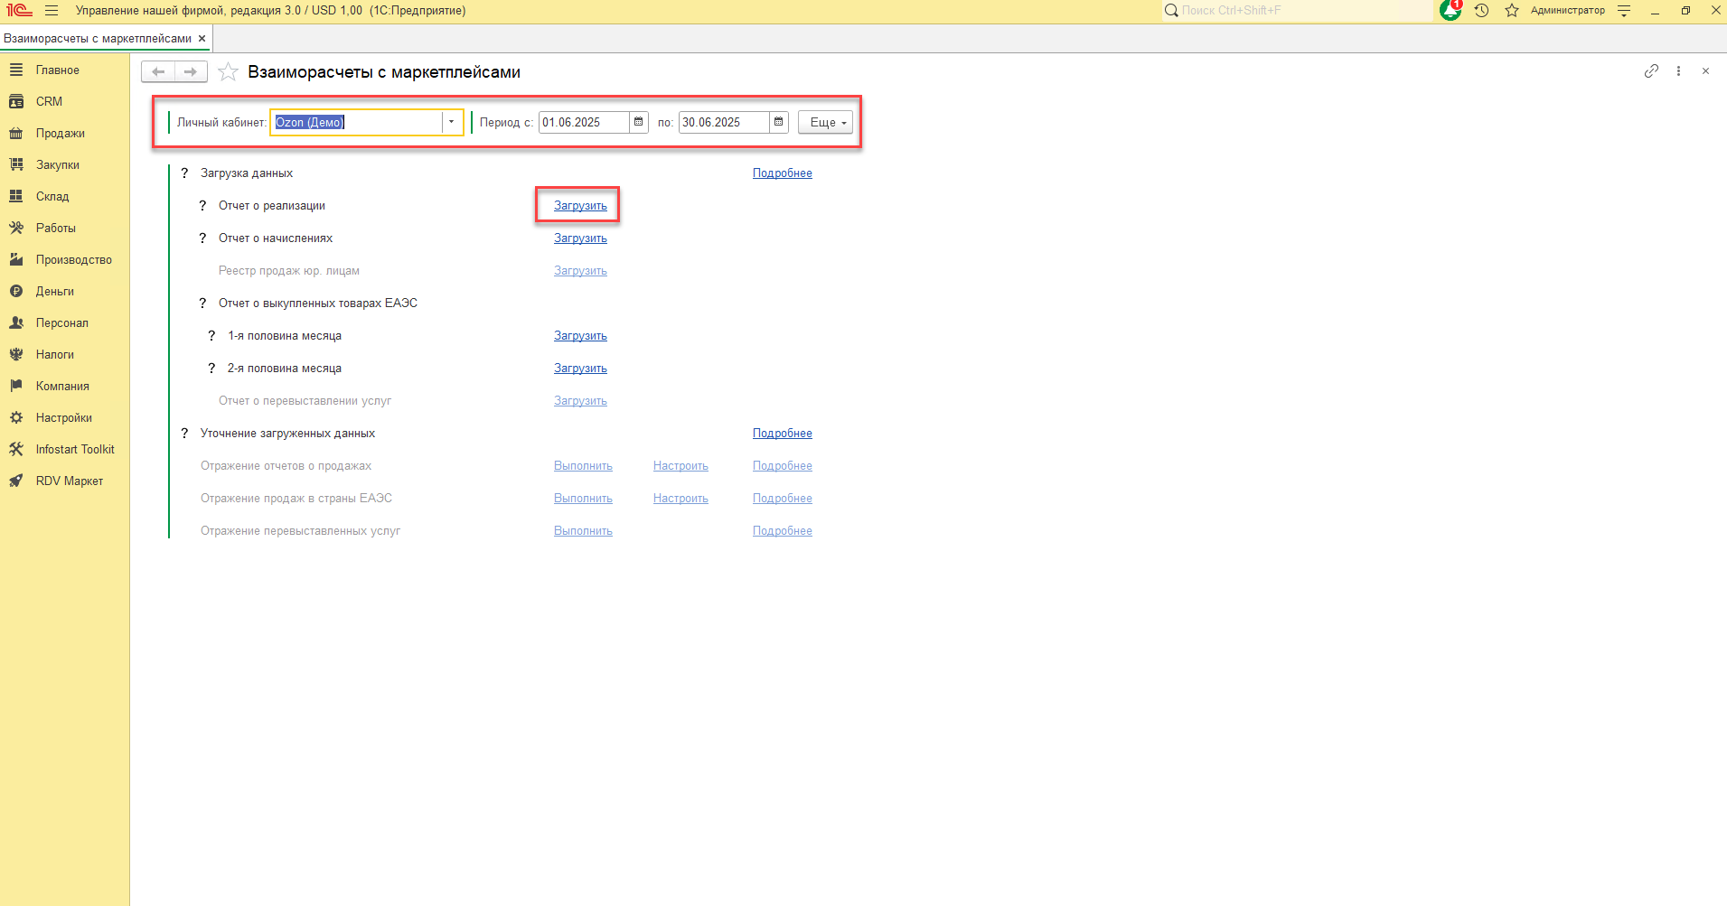Click Настроить for Отражение продаж в страны ЕАЭС

(x=680, y=499)
